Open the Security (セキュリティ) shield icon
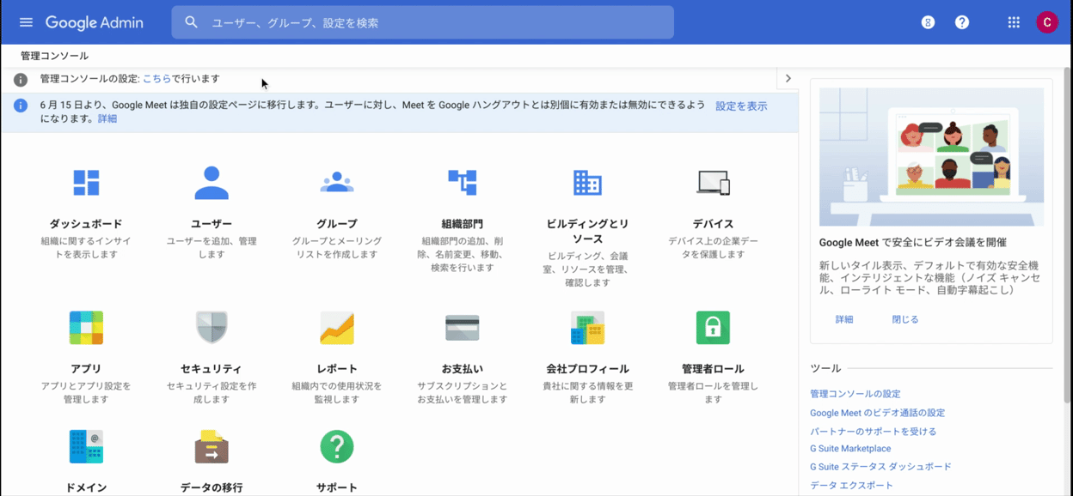Image resolution: width=1073 pixels, height=496 pixels. pyautogui.click(x=212, y=328)
